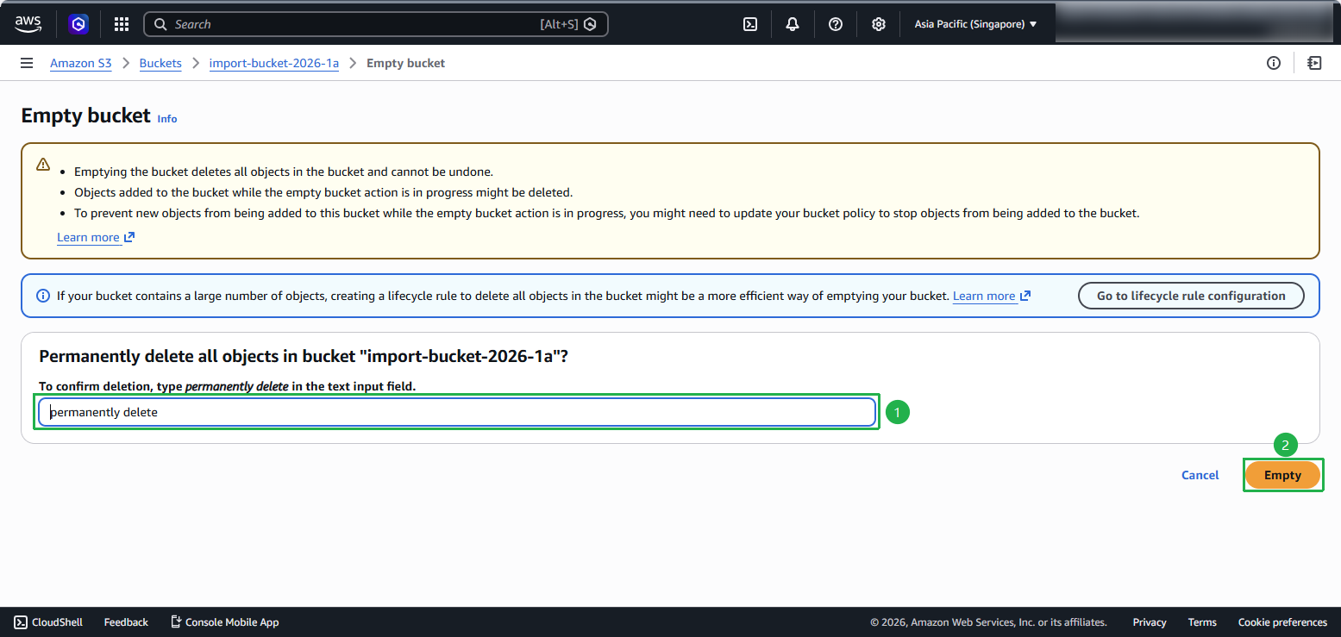Click the copyright notice text in footer
The image size is (1341, 637).
988,622
